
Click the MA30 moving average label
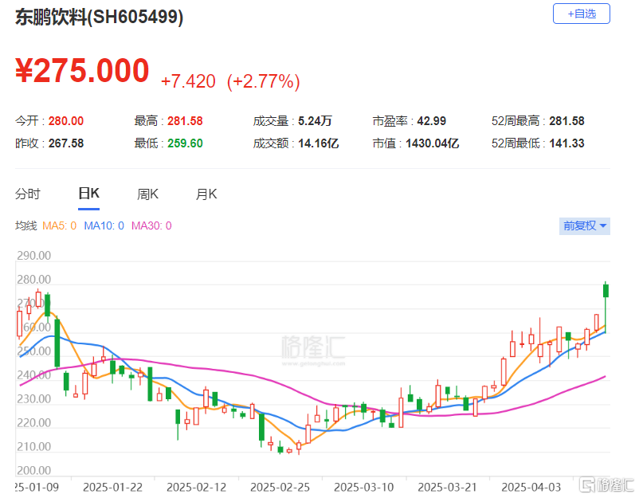pos(151,225)
